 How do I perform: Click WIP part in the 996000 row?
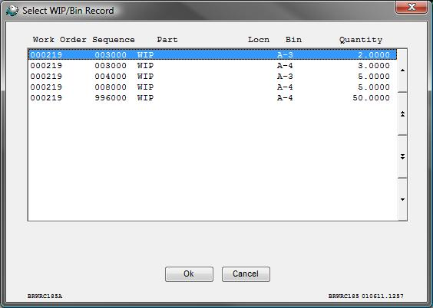[146, 98]
